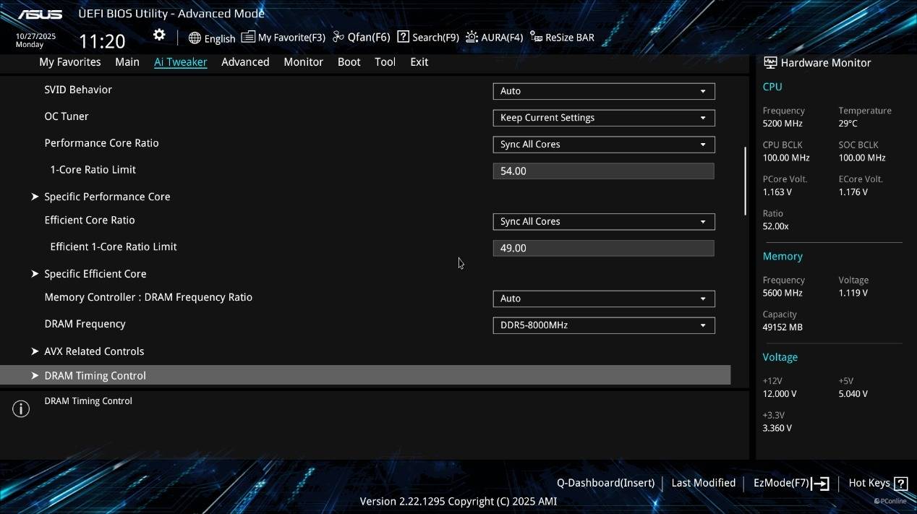Click the globe language icon
917x514 pixels.
click(x=195, y=38)
